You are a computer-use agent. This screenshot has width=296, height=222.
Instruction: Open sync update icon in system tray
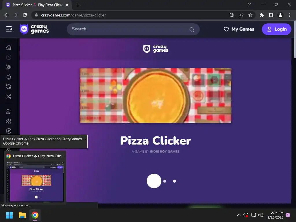[246, 215]
